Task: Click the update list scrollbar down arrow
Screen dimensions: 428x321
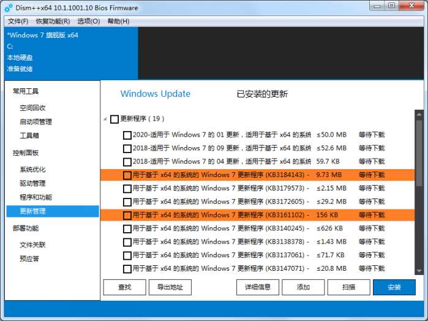Action: [x=419, y=271]
